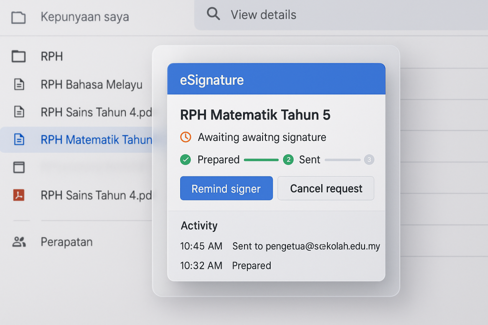Click the pengetua@sekolah.edu.my activity entry
The width and height of the screenshot is (488, 325).
pyautogui.click(x=280, y=246)
